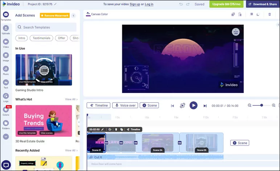The height and width of the screenshot is (171, 280).
Task: Open the Video sidebar panel
Action: coord(6,43)
